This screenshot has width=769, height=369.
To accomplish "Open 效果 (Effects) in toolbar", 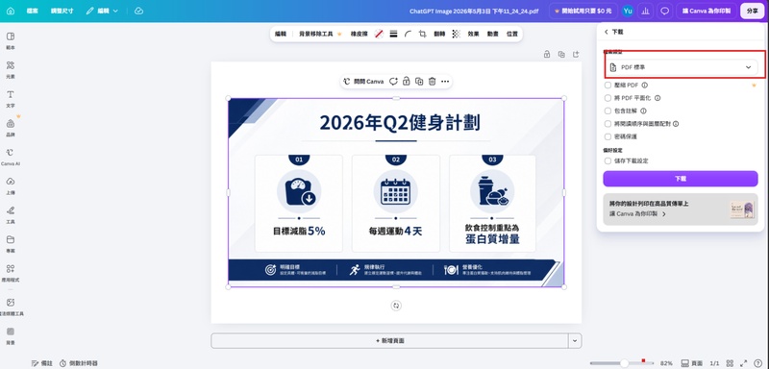I will click(473, 34).
